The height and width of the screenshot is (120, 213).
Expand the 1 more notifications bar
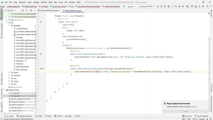tap(186, 111)
